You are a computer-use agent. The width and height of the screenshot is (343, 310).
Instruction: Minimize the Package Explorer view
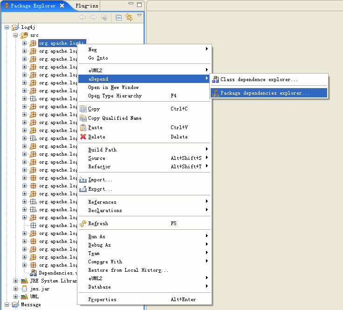[131, 4]
